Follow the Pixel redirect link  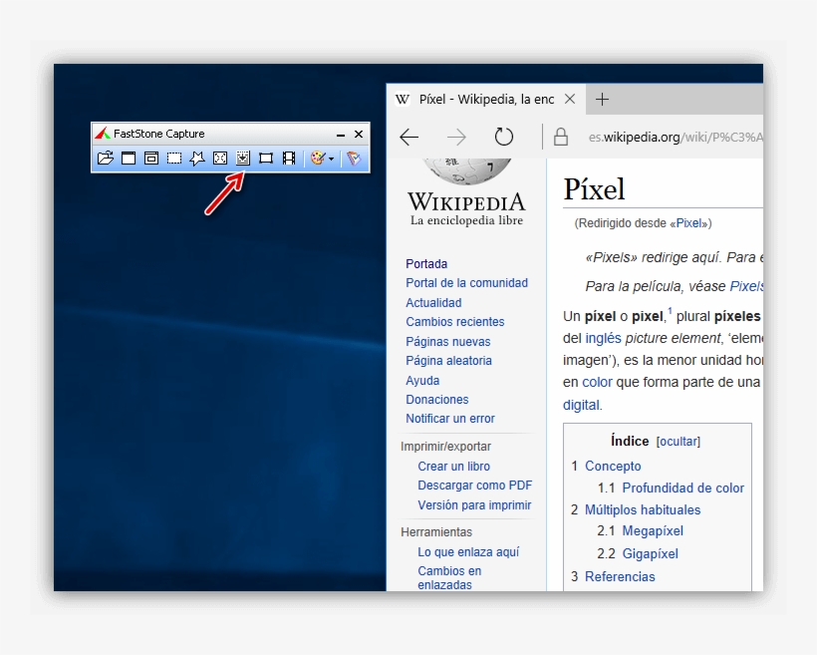pos(688,223)
